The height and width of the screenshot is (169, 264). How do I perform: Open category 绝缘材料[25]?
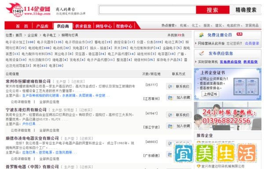click(144, 60)
